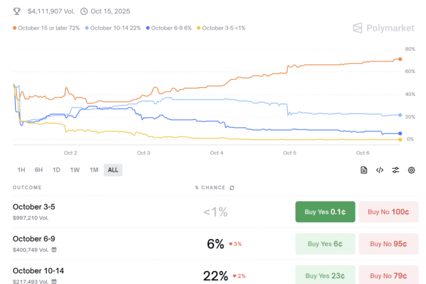Screen dimensions: 426x284
Task: Click orange October 15 or later legend dot
Action: pyautogui.click(x=15, y=28)
